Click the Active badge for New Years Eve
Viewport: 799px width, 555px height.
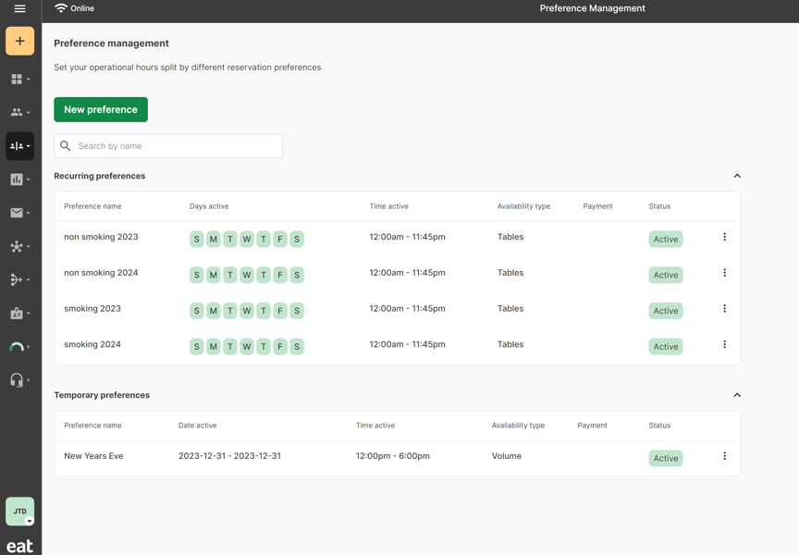[665, 457]
